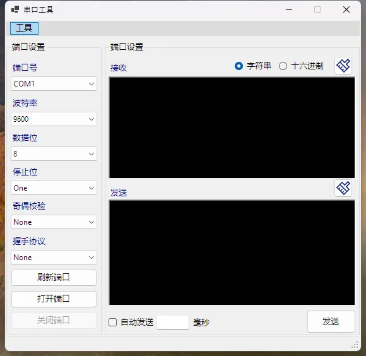Open the 奇偶校验 None dropdown
This screenshot has width=366, height=356.
coord(54,222)
